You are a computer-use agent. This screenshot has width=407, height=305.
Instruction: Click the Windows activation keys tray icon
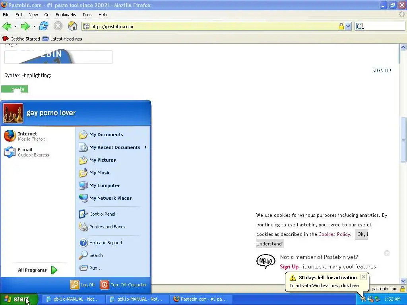(363, 299)
